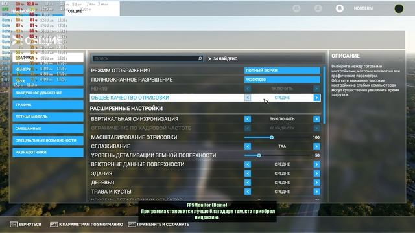Viewport: 415px width, 233px height.
Task: Open Полноэкранное разрешение dropdown 1920x1080
Action: 282,80
